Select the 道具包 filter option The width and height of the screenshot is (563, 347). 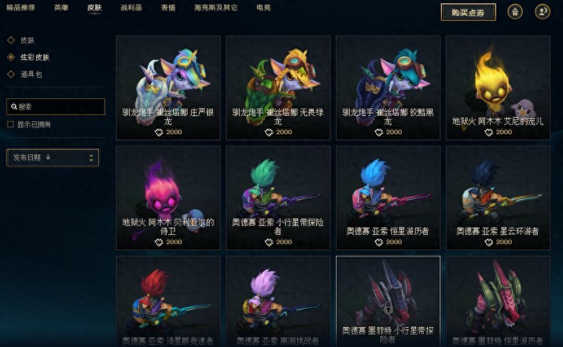click(31, 74)
